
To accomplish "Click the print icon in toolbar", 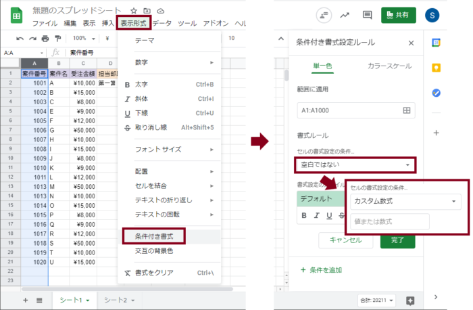I will click(x=44, y=39).
